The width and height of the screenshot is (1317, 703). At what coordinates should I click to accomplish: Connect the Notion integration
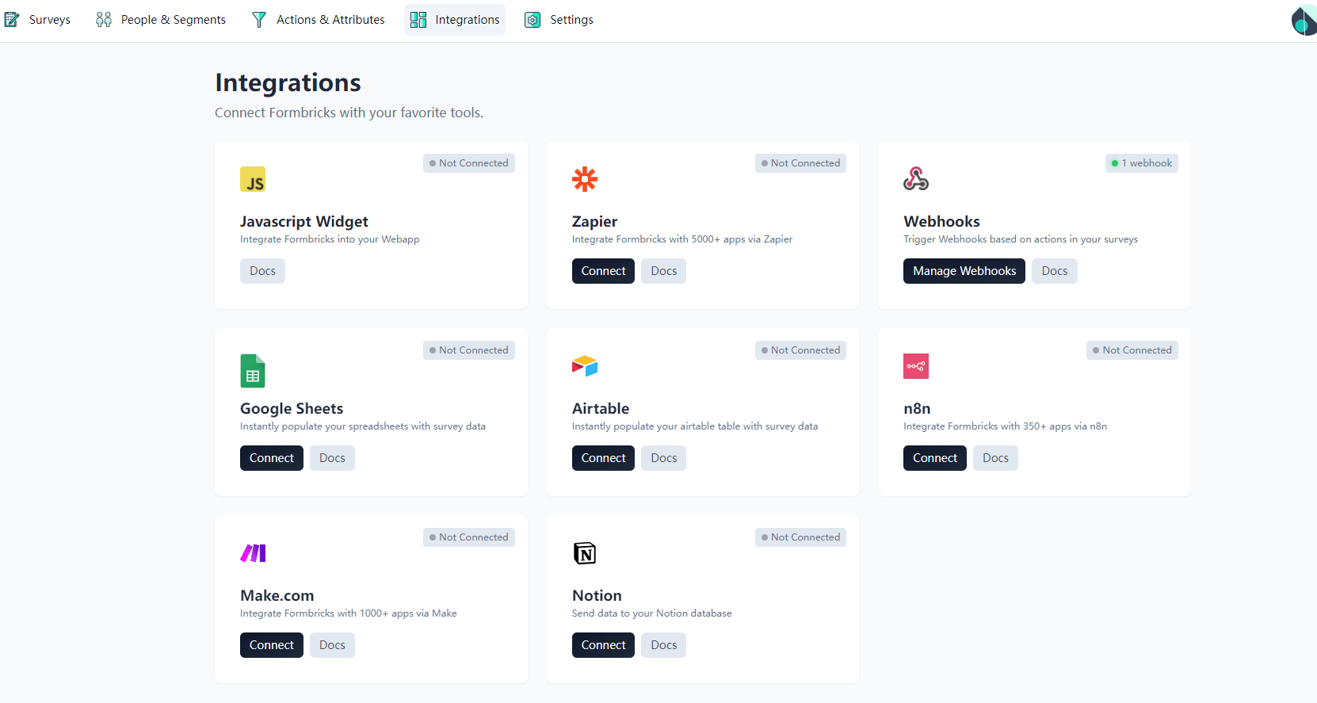[603, 645]
